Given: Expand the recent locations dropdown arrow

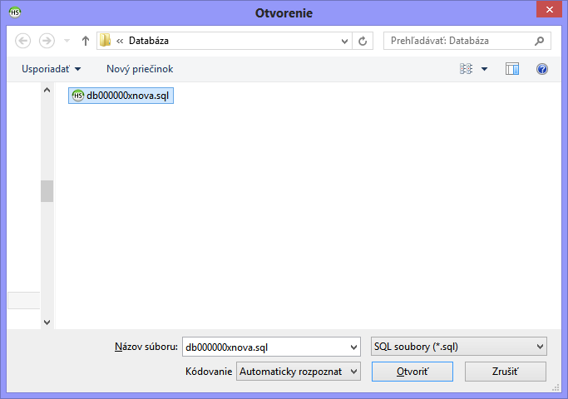Looking at the screenshot, I should point(67,41).
